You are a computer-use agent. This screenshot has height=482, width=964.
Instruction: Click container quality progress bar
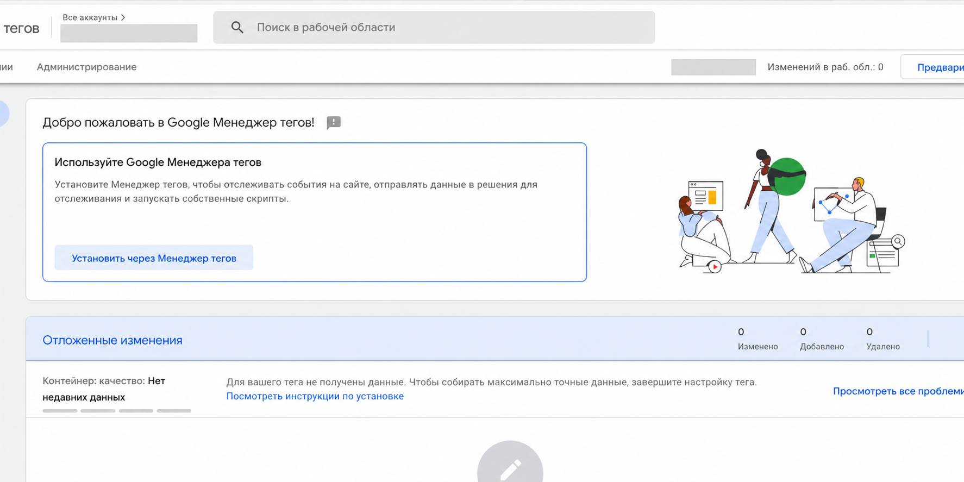click(x=117, y=411)
